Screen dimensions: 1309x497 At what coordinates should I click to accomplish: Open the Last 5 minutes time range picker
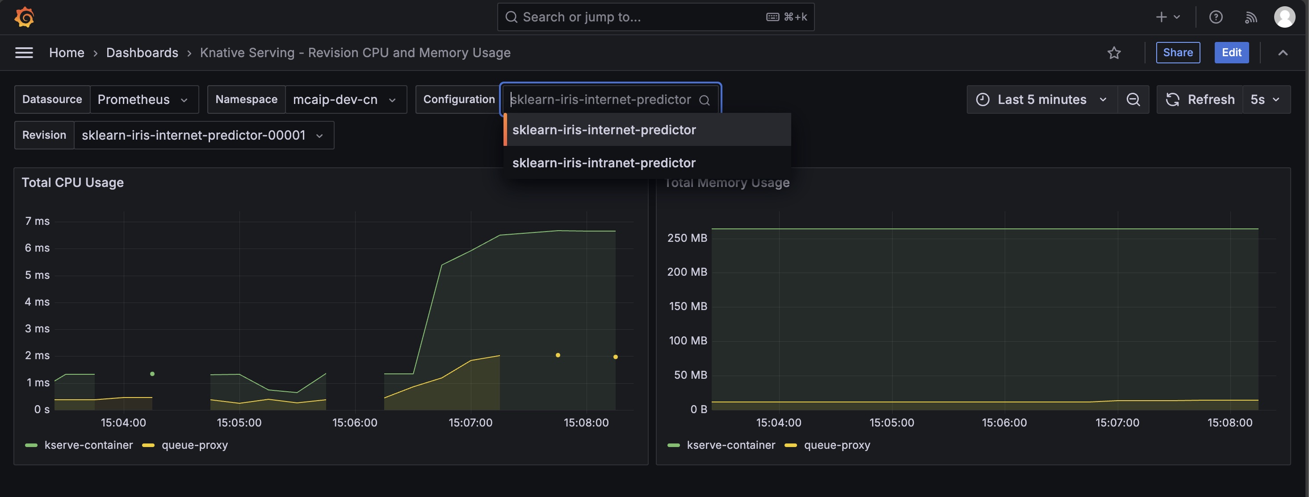(1042, 99)
